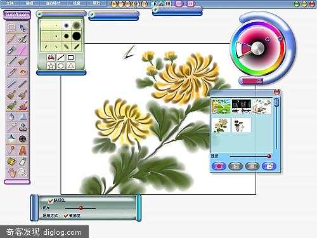317x238 pixels.
Task: Expand the collapsed panel under top toolbar
Action: (x=155, y=9)
